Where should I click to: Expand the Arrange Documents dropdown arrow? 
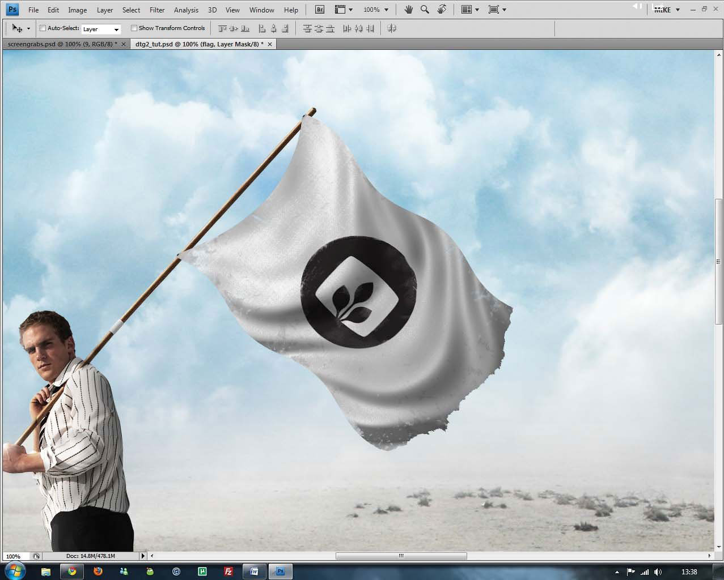pos(477,10)
